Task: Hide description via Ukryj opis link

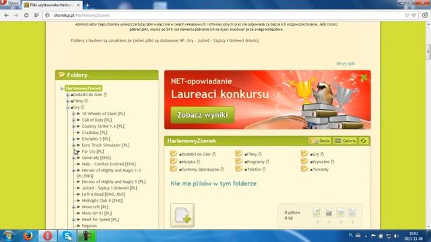Action: pos(345,63)
